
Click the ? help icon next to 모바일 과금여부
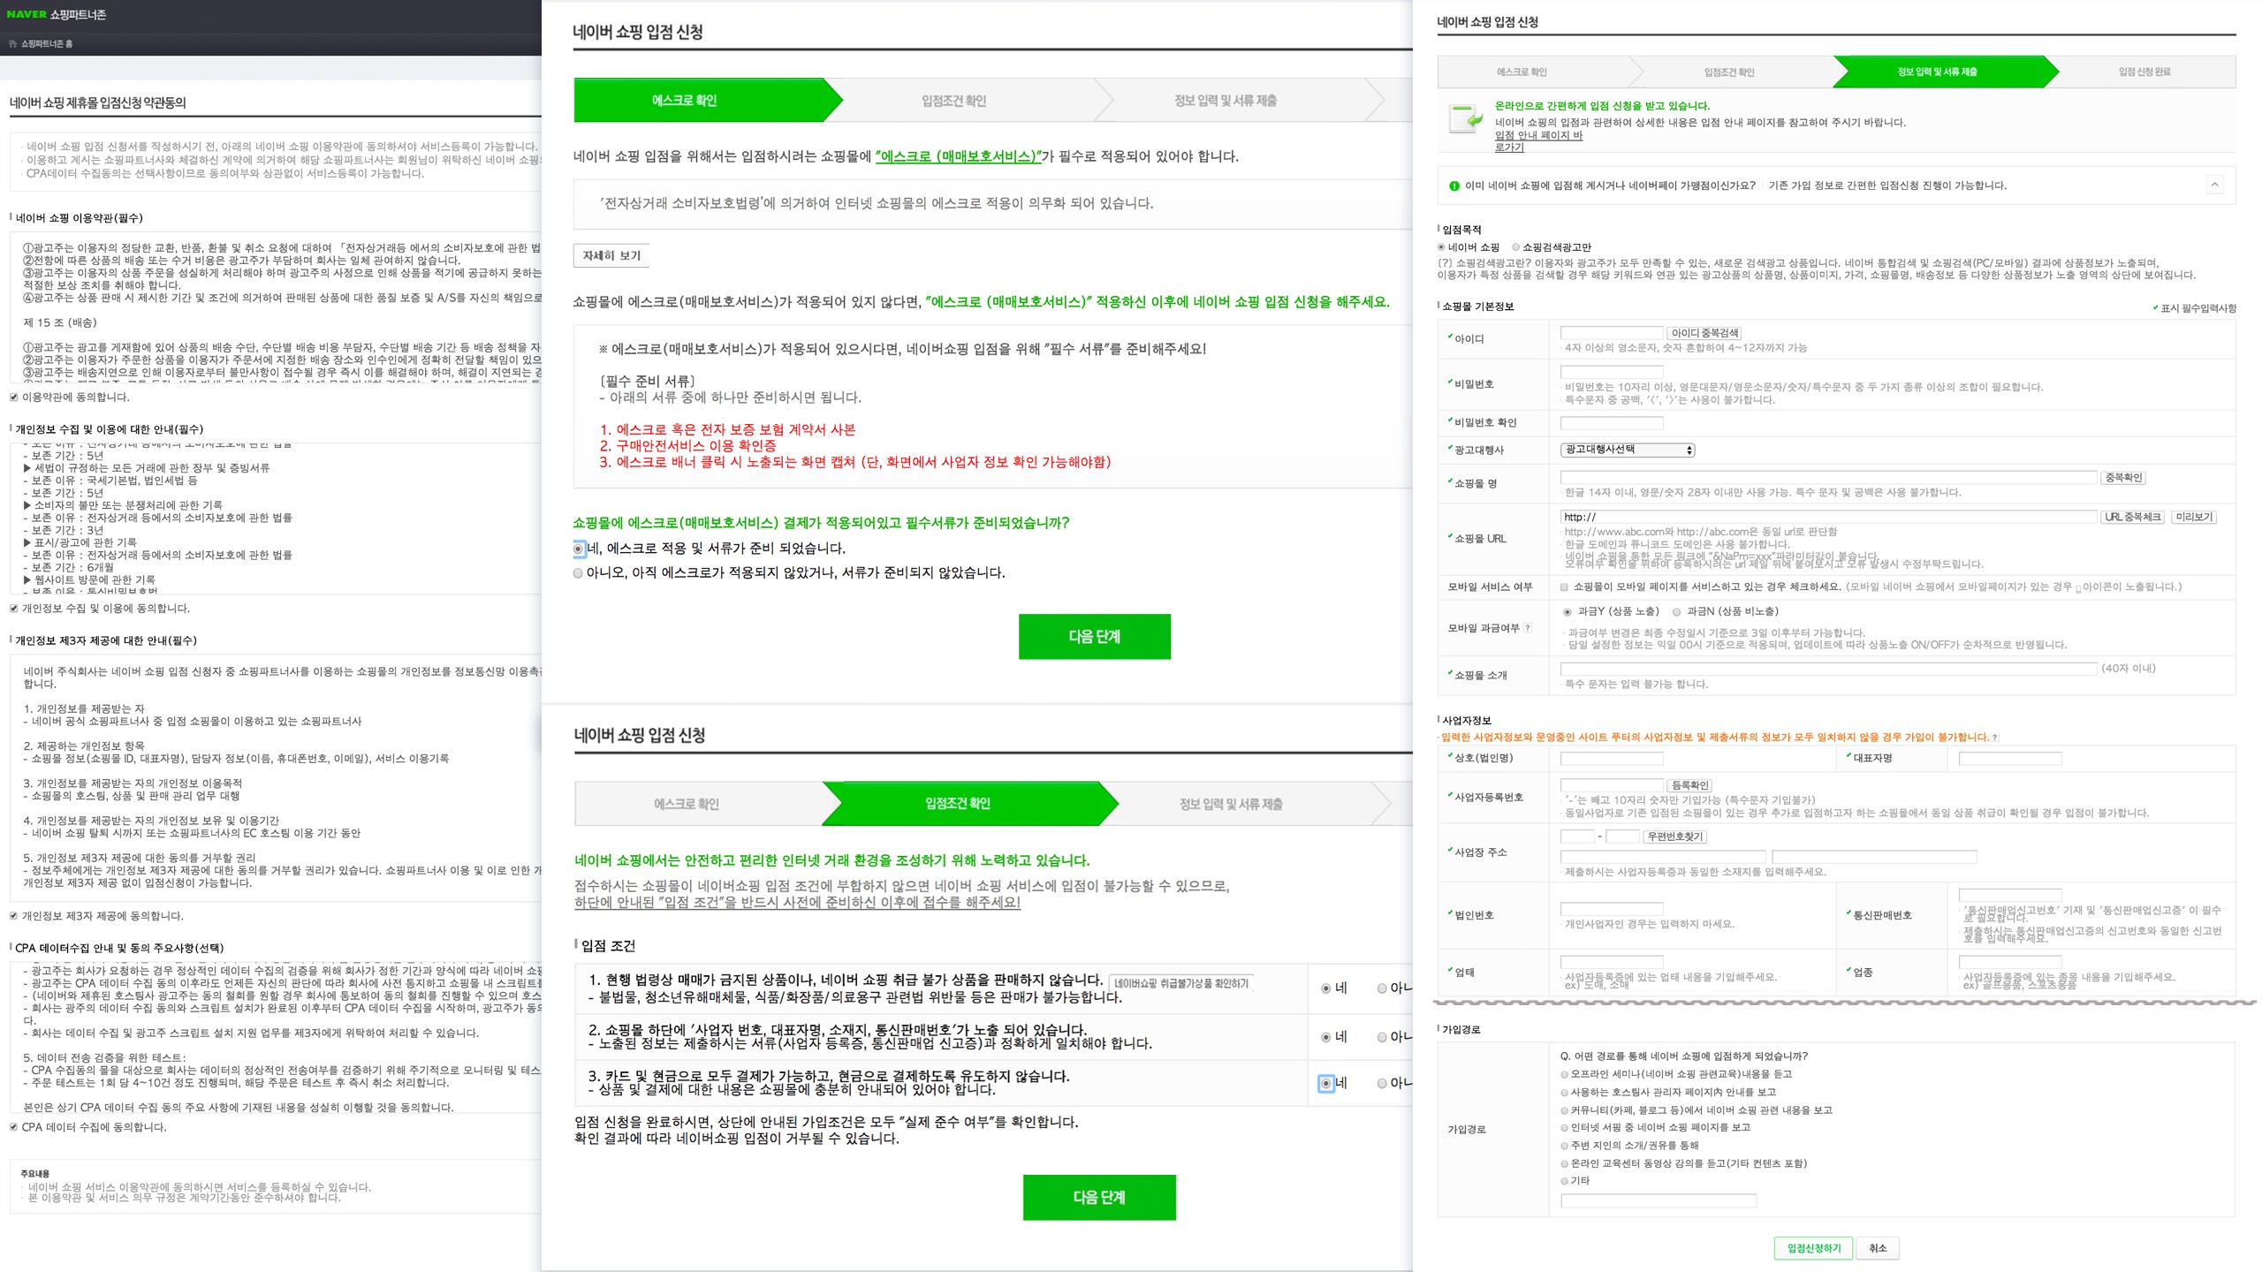(1528, 628)
